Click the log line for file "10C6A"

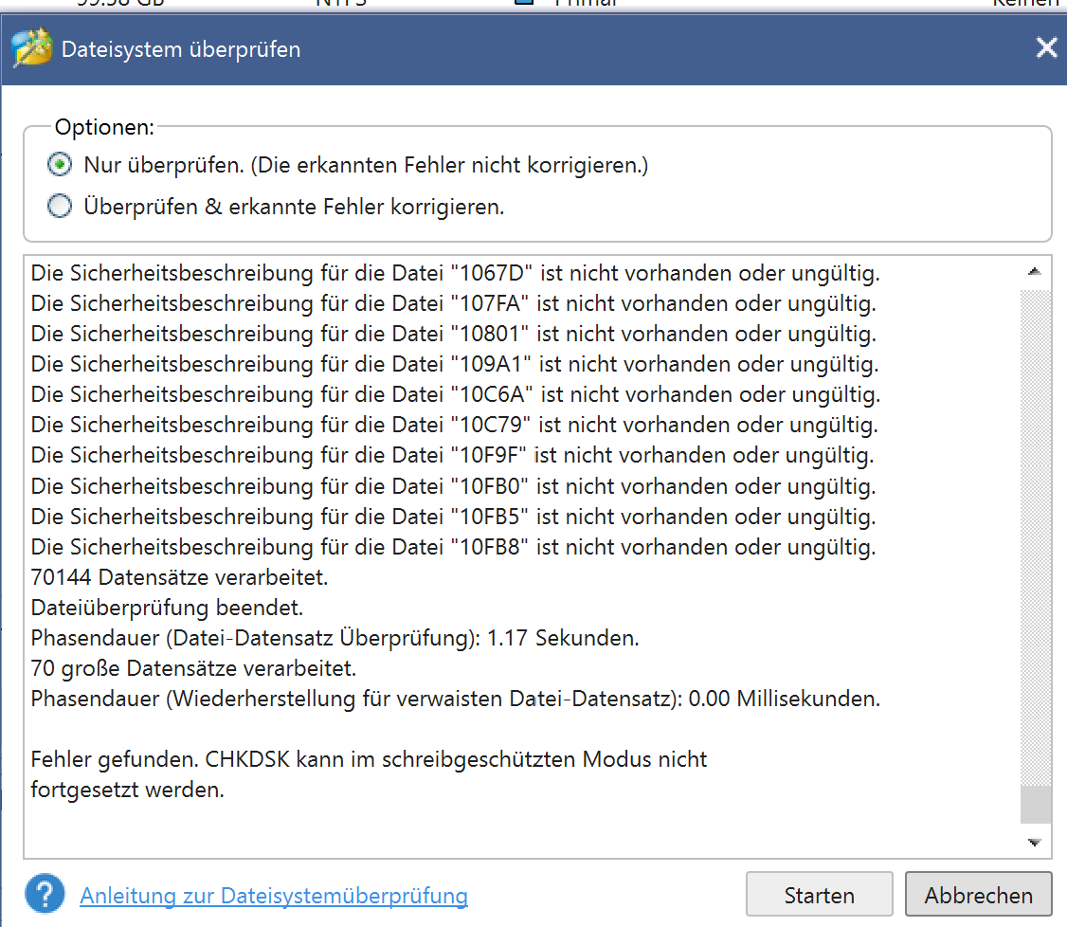click(x=456, y=394)
